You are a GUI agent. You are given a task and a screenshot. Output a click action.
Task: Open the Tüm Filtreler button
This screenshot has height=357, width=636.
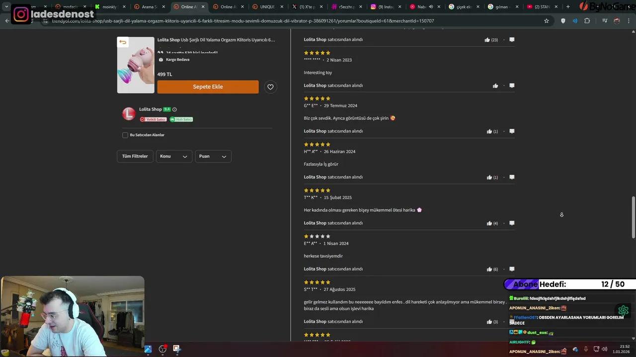point(135,156)
